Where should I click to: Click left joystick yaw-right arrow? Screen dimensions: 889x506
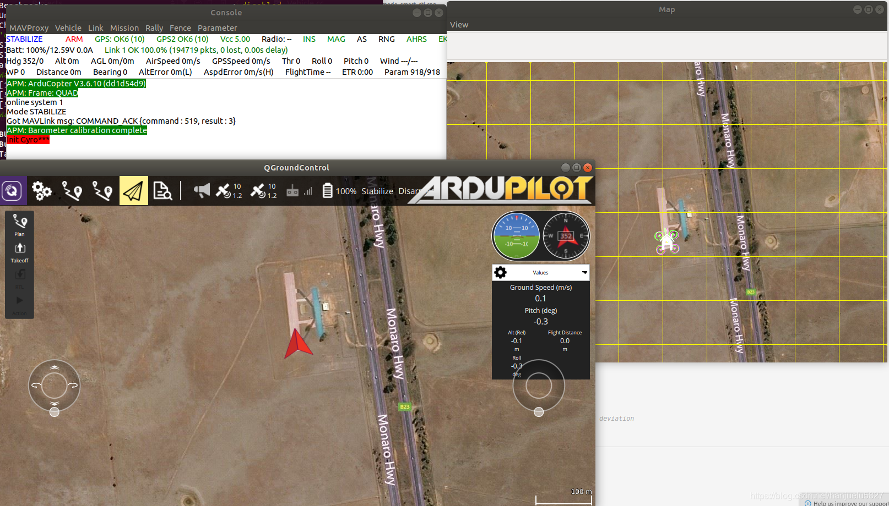(73, 386)
